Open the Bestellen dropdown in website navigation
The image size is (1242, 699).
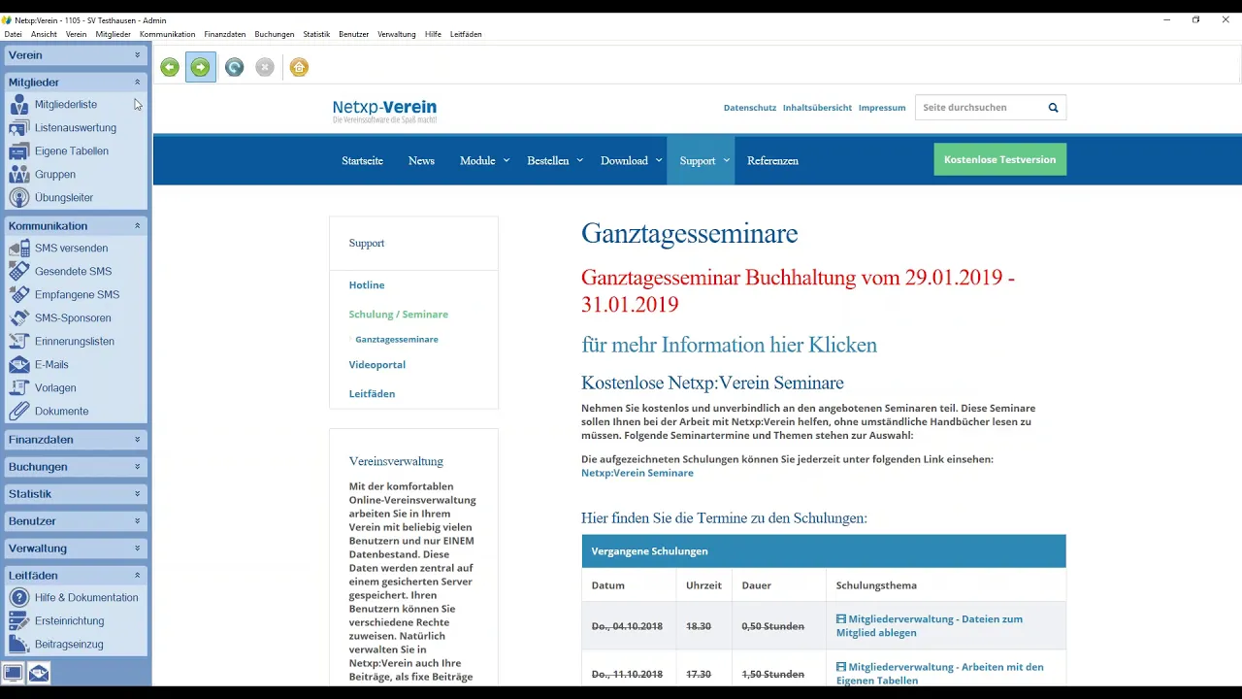tap(555, 160)
